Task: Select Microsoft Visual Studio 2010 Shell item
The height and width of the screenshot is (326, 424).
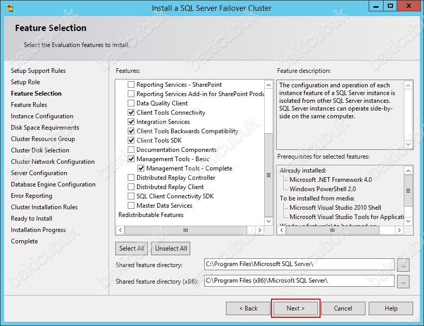Action: 335,207
